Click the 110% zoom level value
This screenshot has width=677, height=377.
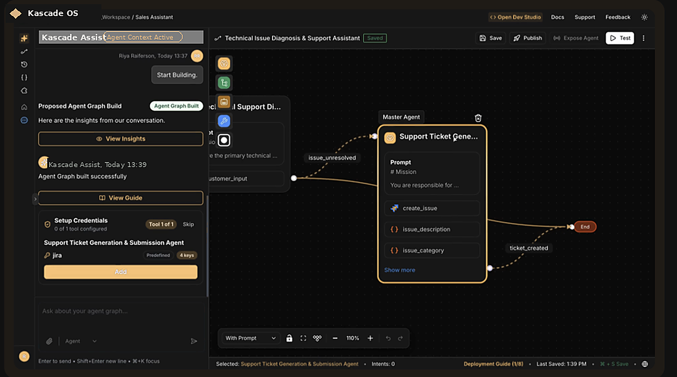(352, 338)
